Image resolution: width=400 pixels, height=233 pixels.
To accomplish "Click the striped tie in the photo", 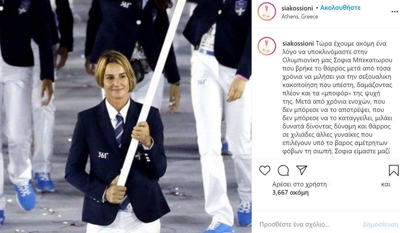I will pyautogui.click(x=120, y=130).
